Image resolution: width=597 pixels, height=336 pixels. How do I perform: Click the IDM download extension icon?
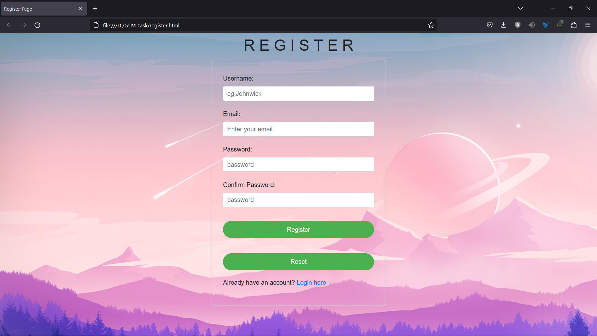pyautogui.click(x=559, y=25)
